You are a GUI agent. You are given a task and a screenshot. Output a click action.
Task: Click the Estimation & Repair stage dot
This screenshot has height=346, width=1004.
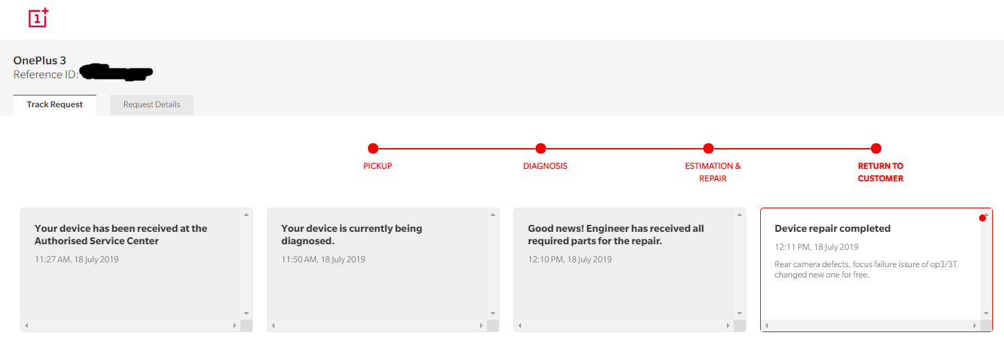click(708, 148)
